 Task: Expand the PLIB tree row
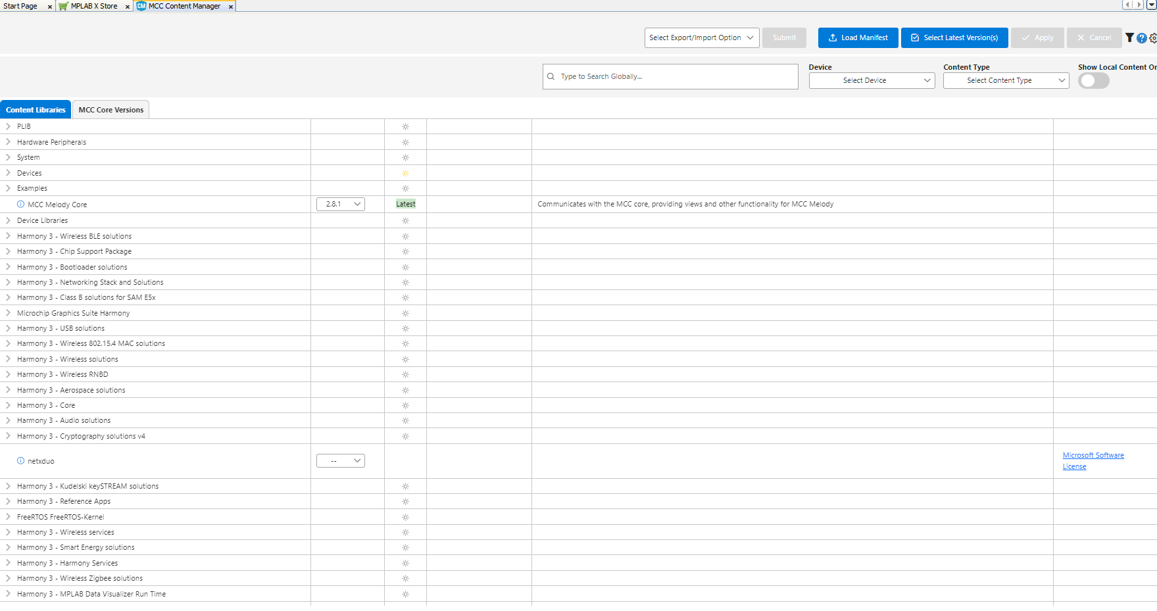click(x=8, y=126)
